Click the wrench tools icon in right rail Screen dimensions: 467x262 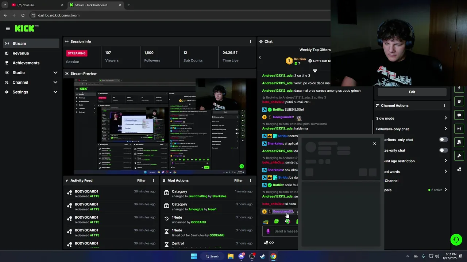click(x=459, y=156)
